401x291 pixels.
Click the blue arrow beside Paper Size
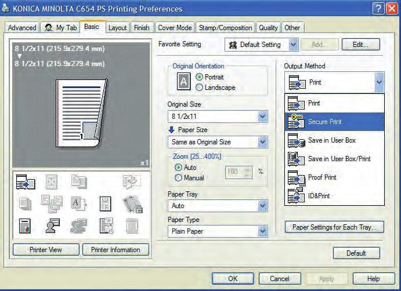171,130
